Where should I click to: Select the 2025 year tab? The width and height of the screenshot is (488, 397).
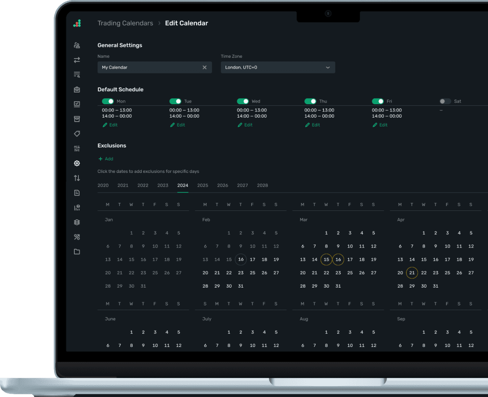(203, 185)
